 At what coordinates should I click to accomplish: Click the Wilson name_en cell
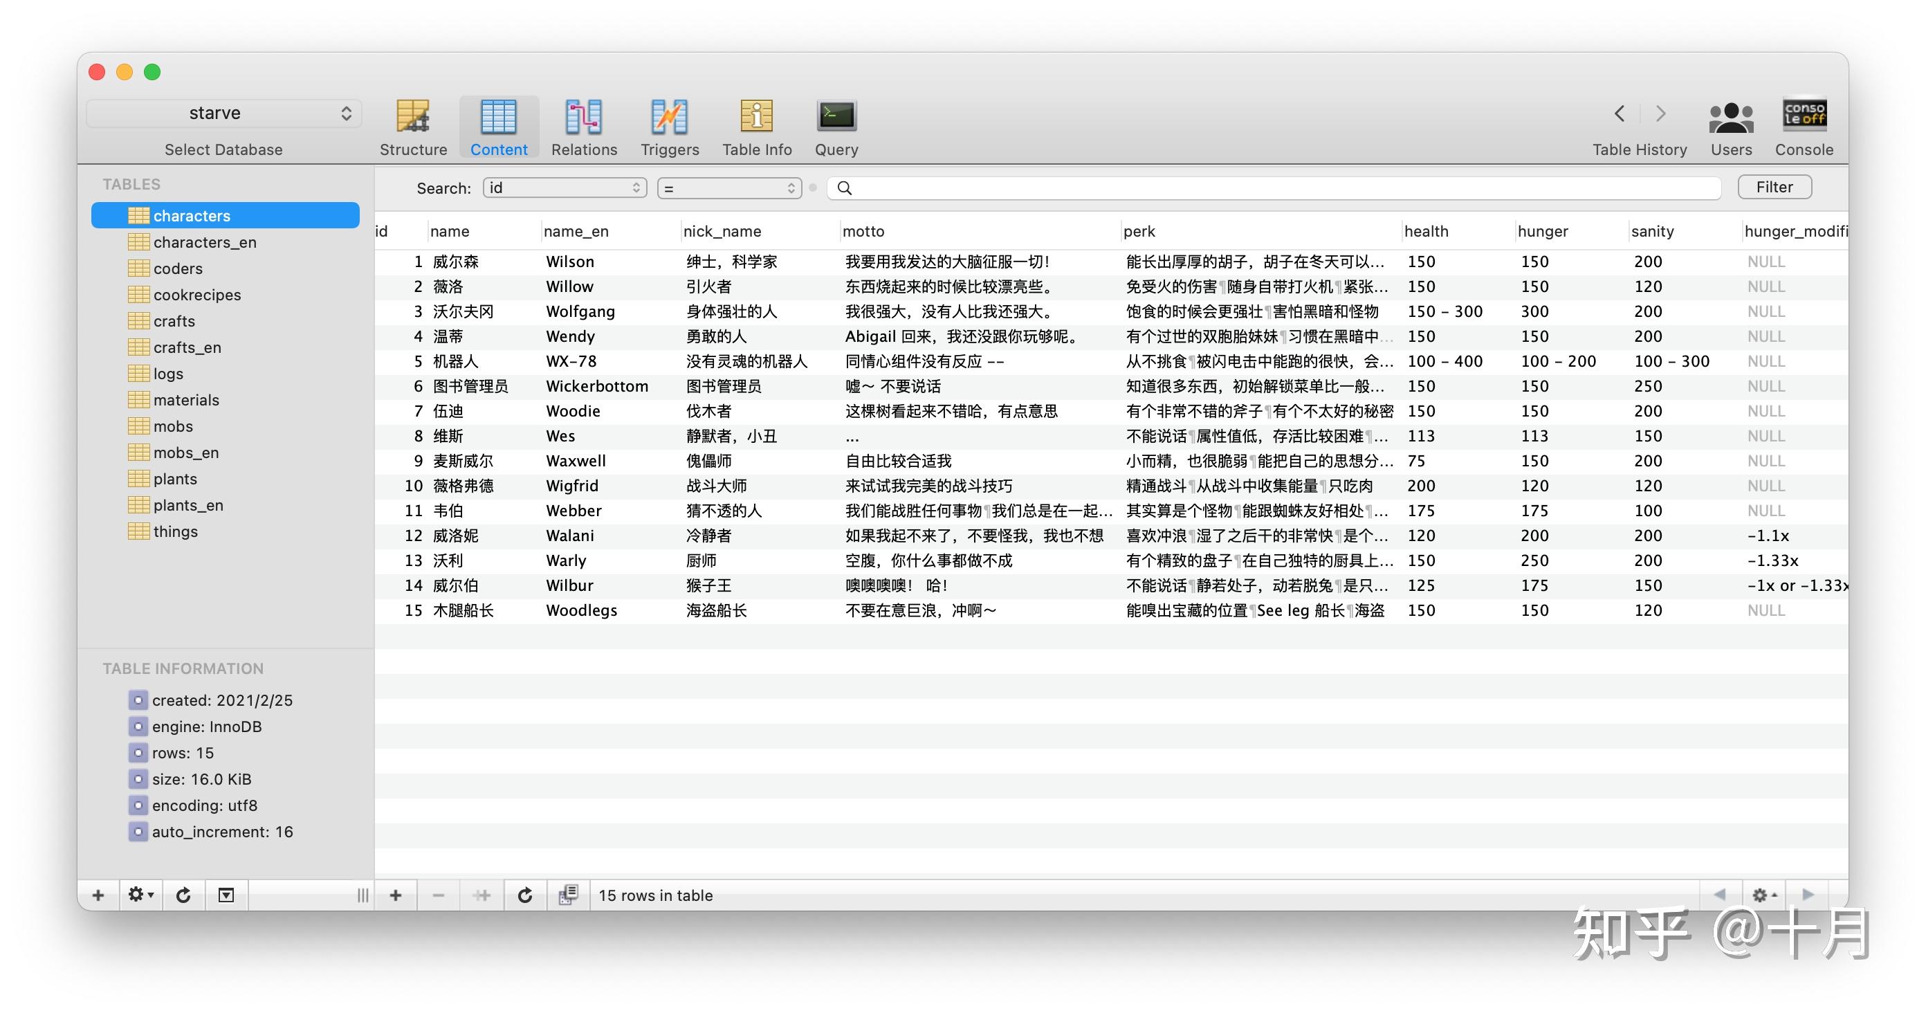point(610,262)
